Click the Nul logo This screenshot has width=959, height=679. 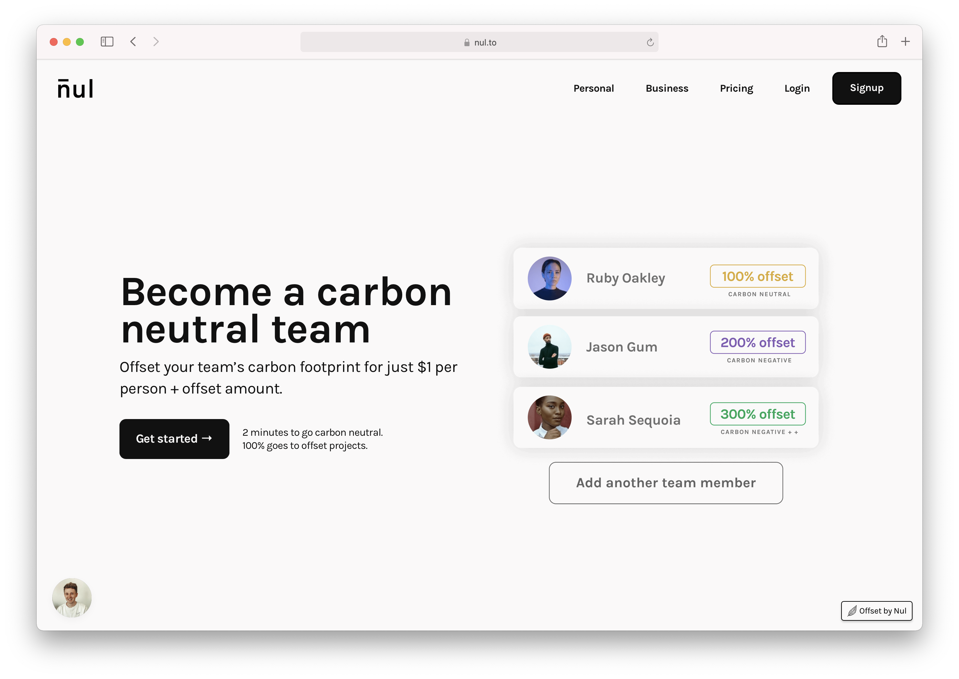[x=75, y=89]
